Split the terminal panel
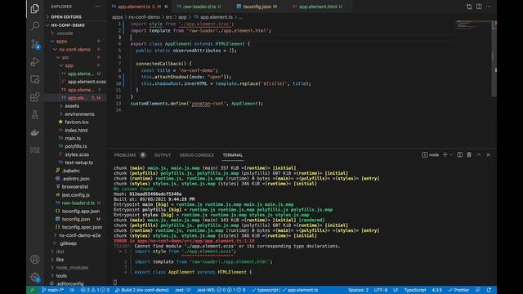 [459, 154]
